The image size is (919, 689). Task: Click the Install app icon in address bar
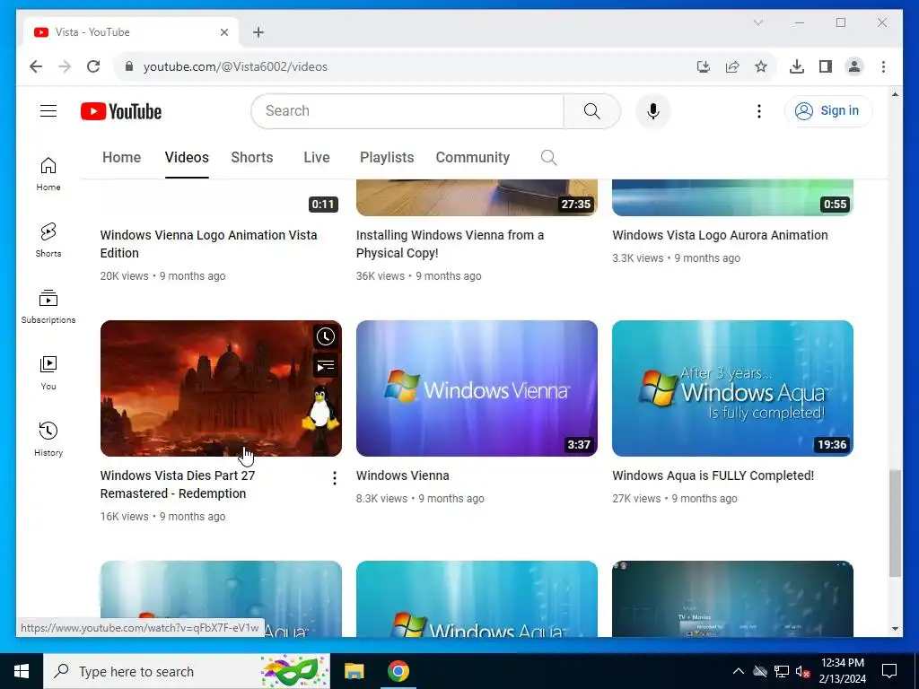tap(704, 66)
